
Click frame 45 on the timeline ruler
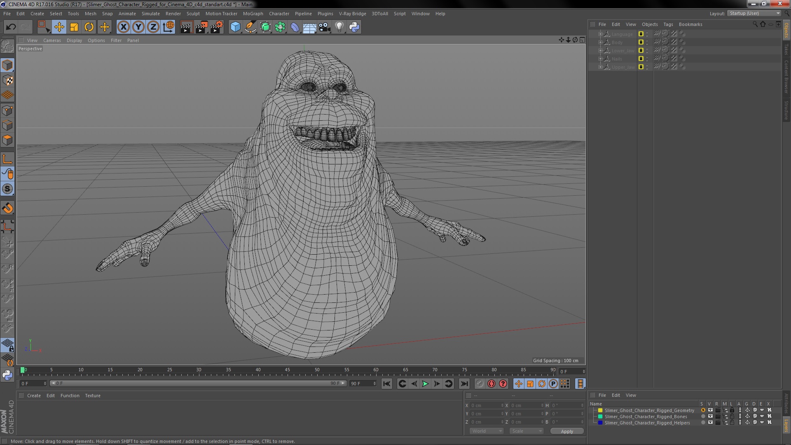pos(287,370)
